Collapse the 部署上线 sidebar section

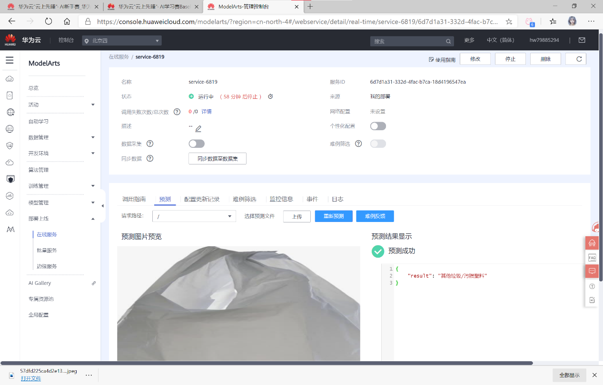coord(93,219)
